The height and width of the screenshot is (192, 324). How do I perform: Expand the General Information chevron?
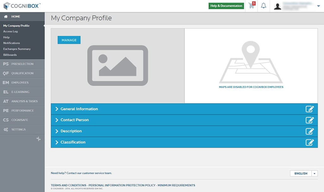(57, 109)
